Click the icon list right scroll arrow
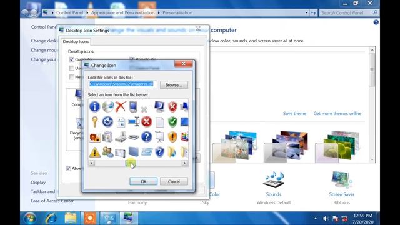The height and width of the screenshot is (225, 400). click(185, 163)
